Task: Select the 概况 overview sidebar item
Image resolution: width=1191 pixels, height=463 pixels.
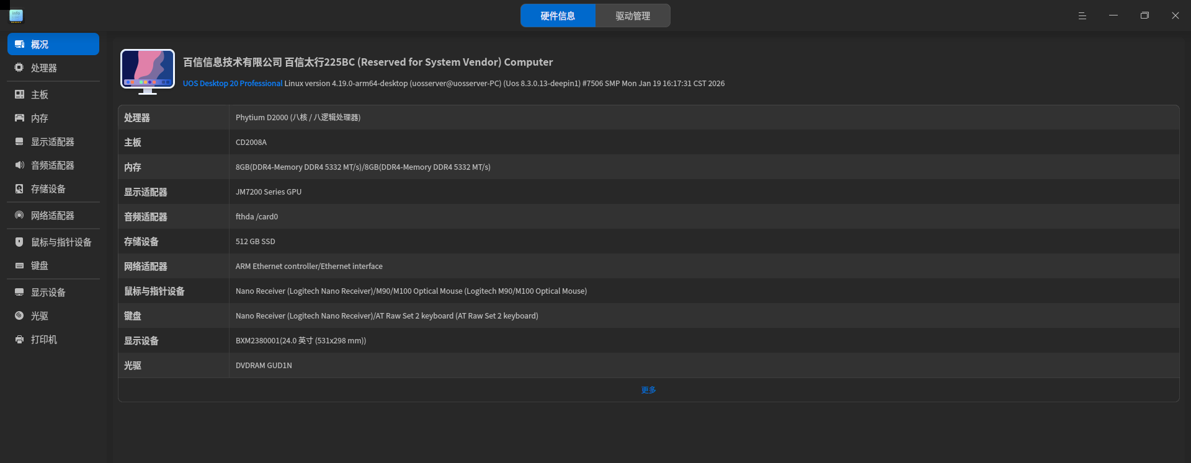Action: [x=53, y=45]
